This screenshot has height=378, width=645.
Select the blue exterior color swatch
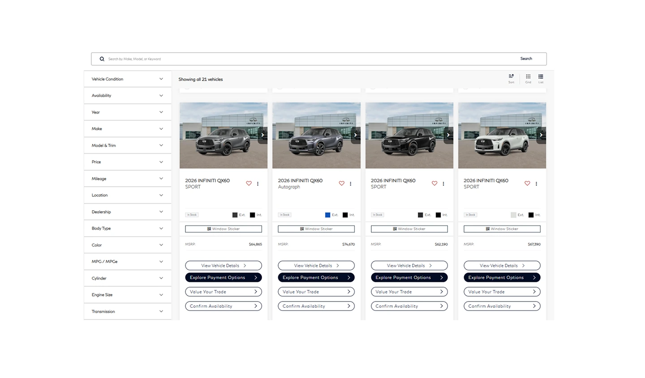[x=327, y=215]
